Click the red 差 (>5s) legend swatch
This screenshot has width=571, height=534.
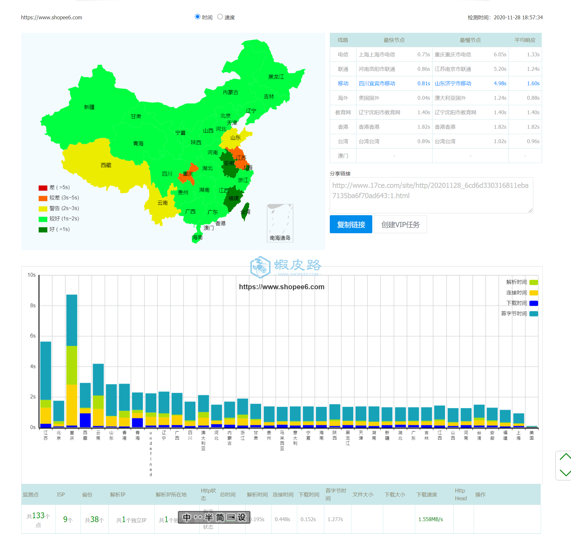tap(43, 188)
